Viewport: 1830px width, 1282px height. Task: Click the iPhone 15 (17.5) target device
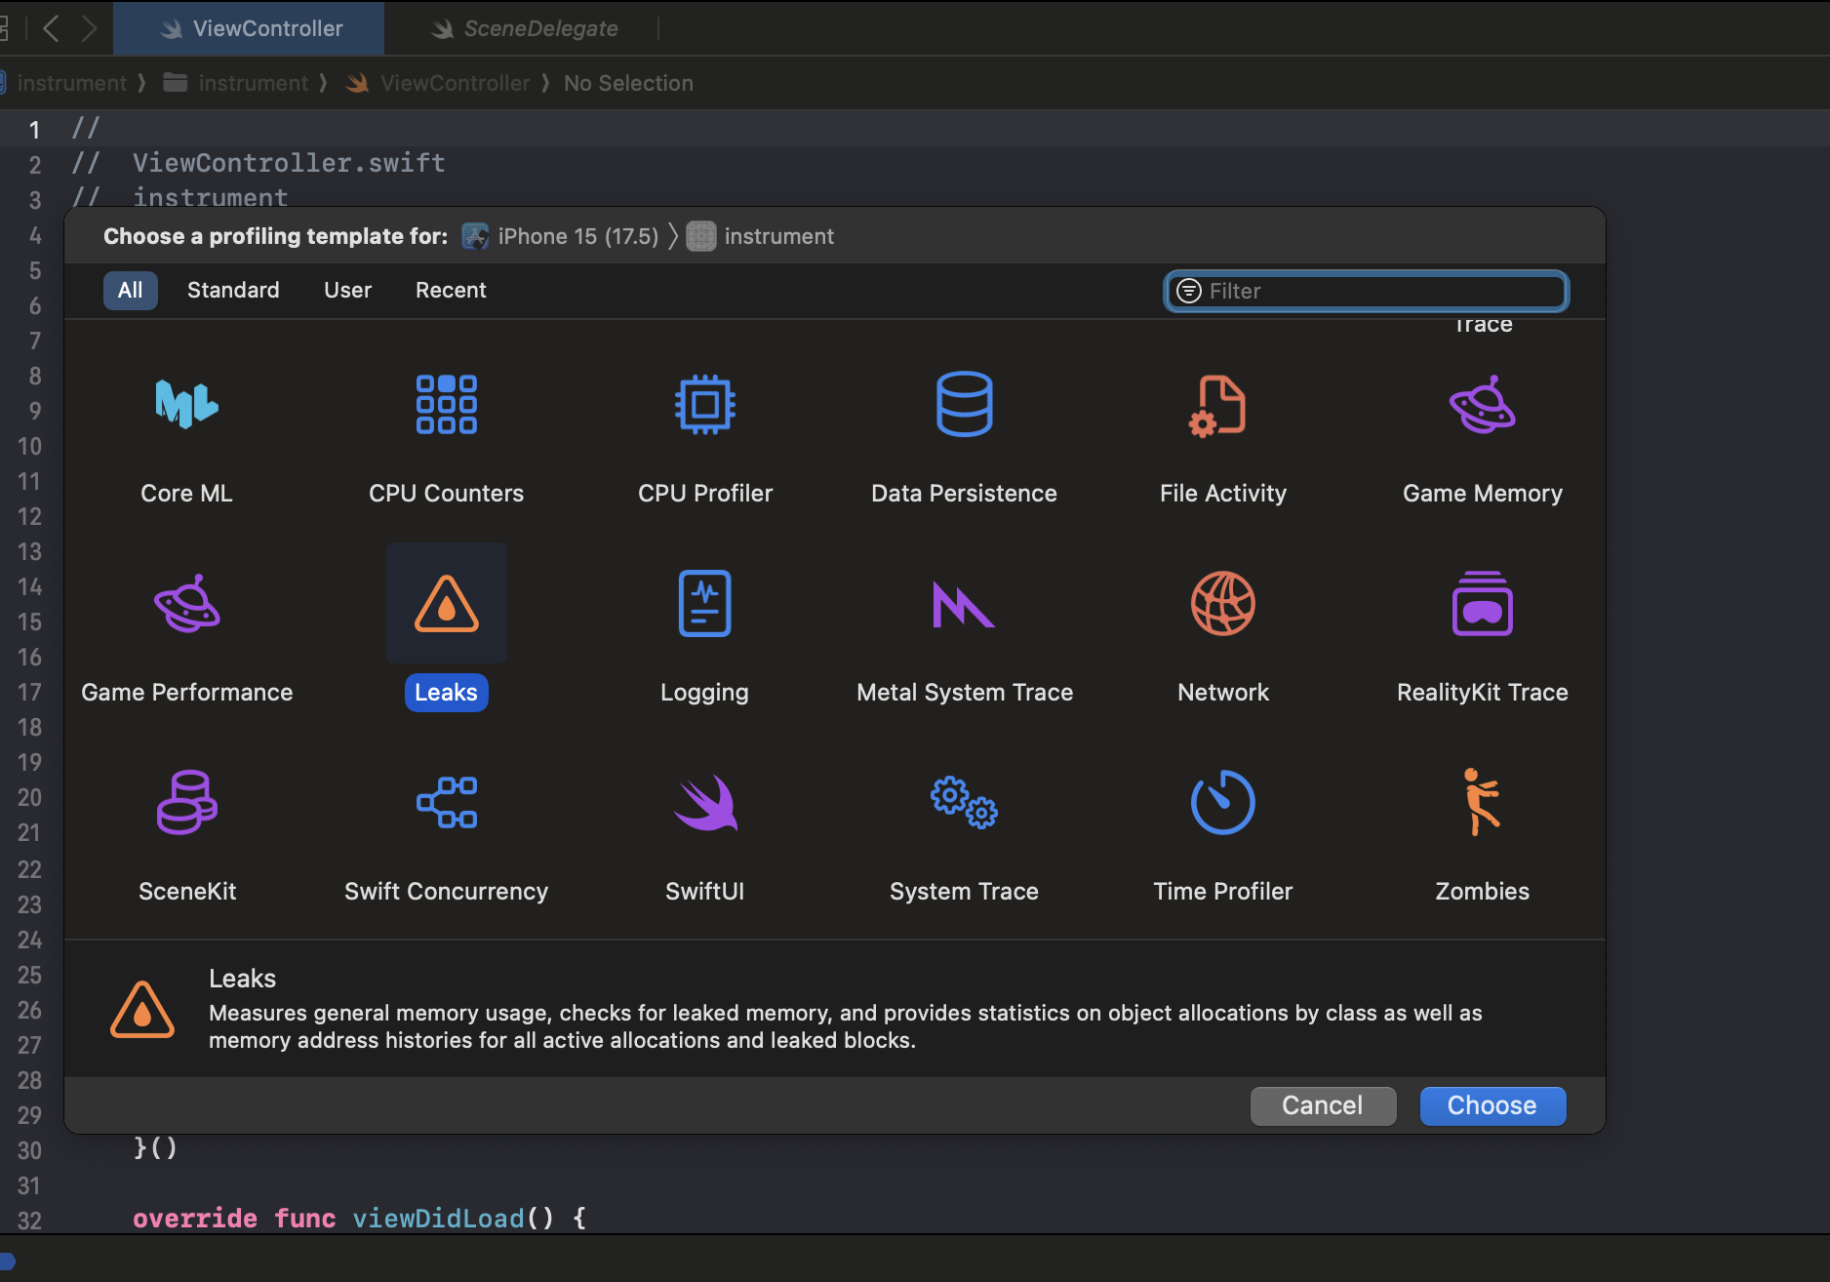(560, 236)
